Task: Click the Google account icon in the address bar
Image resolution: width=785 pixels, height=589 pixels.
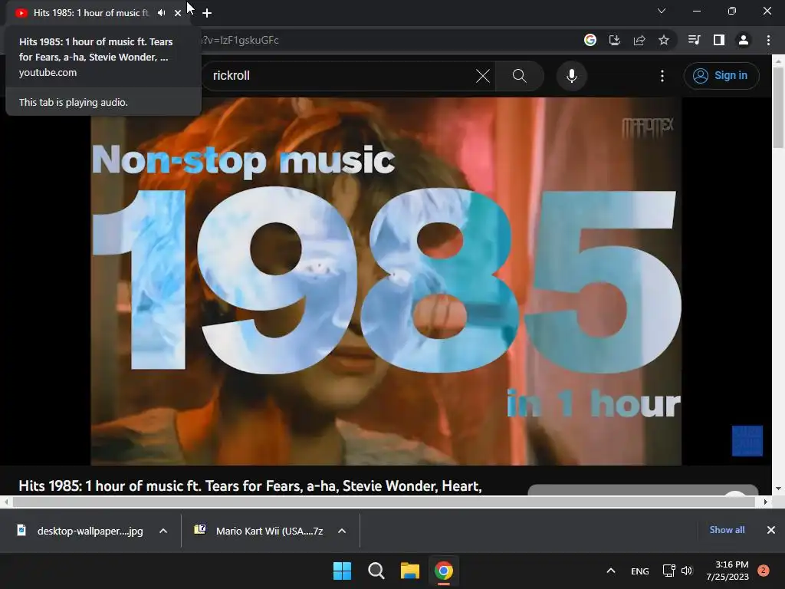Action: click(x=590, y=40)
